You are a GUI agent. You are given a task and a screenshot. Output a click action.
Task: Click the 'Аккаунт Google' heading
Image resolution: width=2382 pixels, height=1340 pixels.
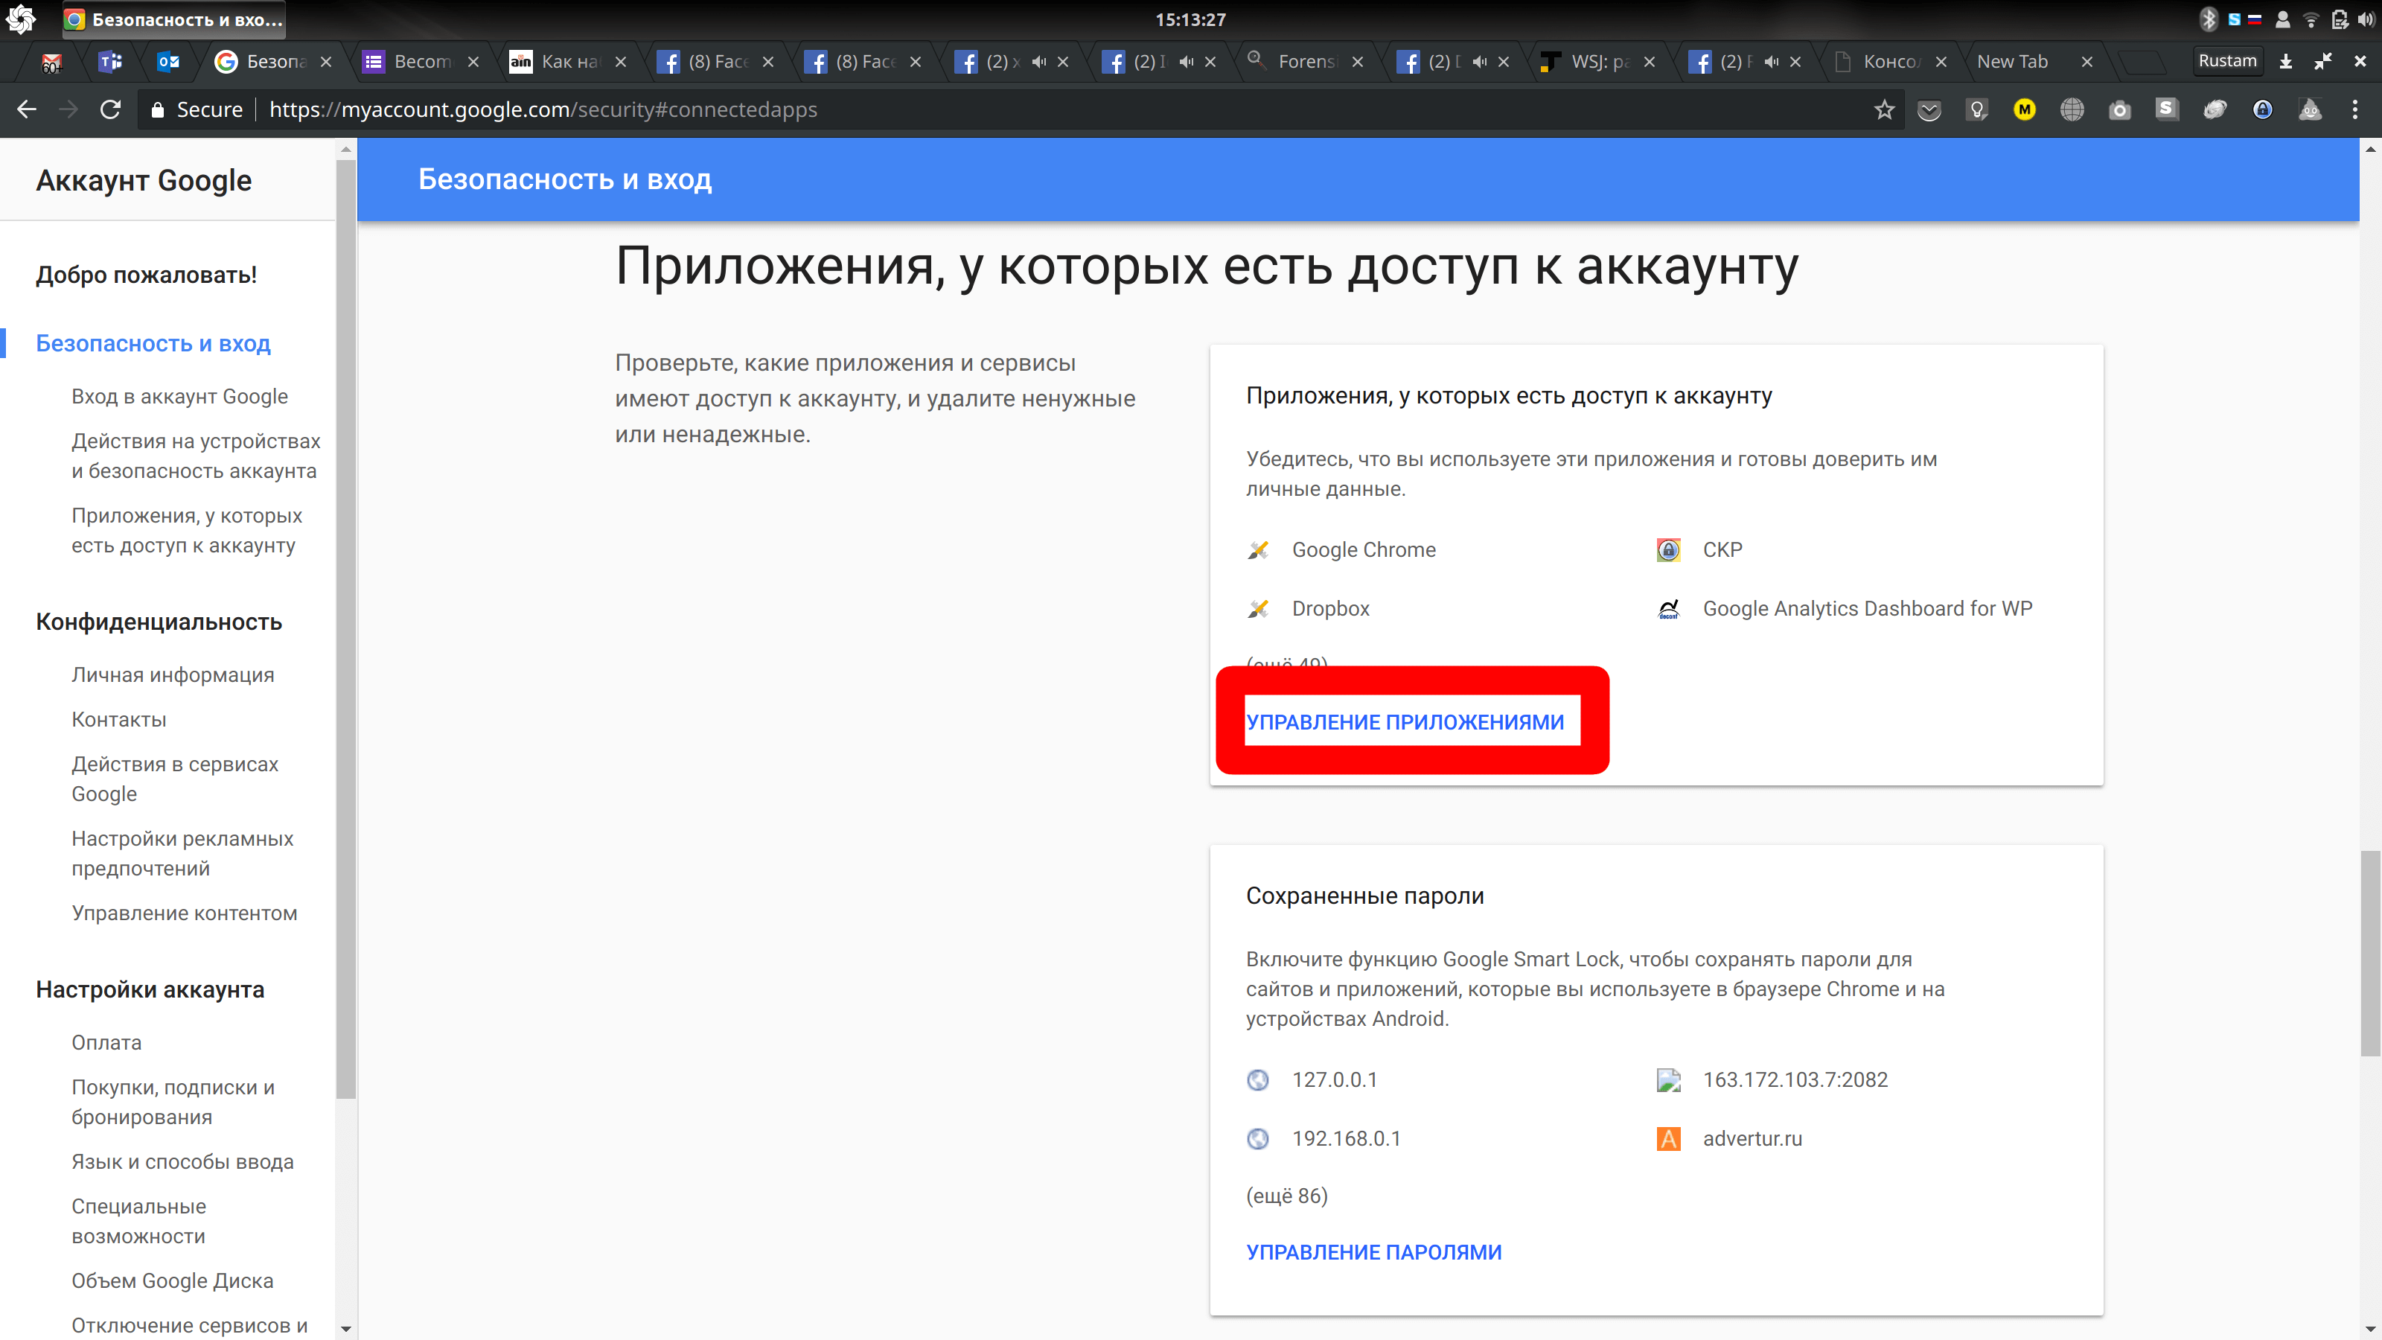coord(144,180)
